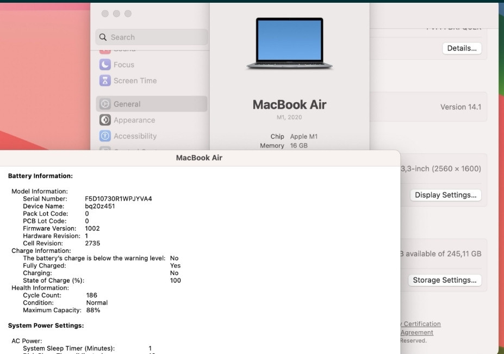Click the Certification link
The width and height of the screenshot is (504, 354).
421,324
